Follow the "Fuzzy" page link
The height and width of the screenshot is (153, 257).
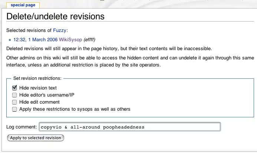click(60, 30)
